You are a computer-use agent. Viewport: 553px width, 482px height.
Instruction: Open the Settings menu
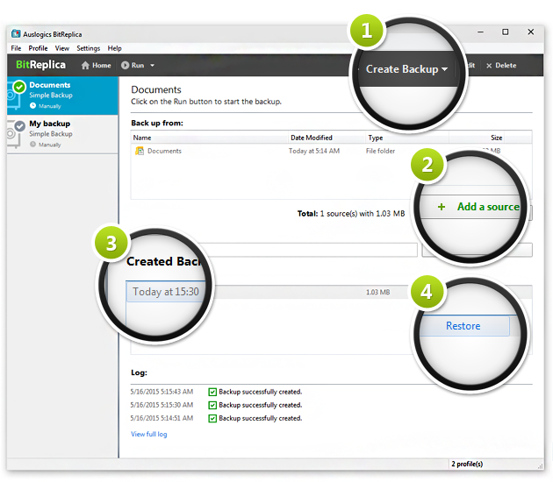click(x=88, y=48)
